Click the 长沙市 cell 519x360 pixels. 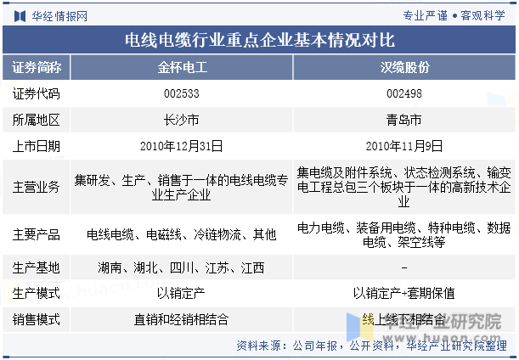pyautogui.click(x=182, y=120)
